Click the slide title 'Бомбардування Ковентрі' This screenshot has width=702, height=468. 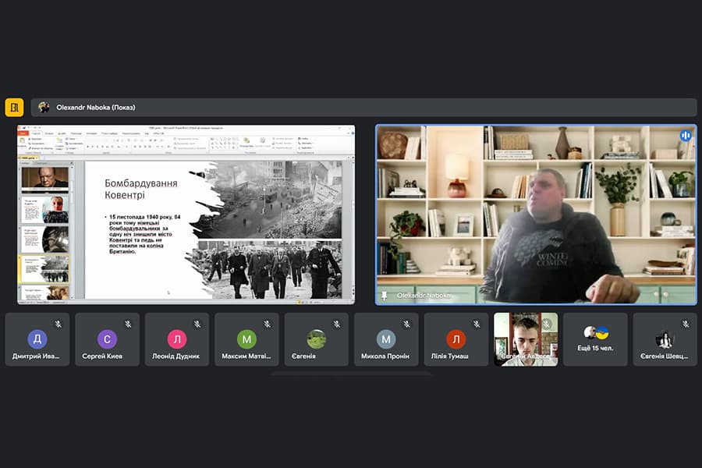coord(141,189)
